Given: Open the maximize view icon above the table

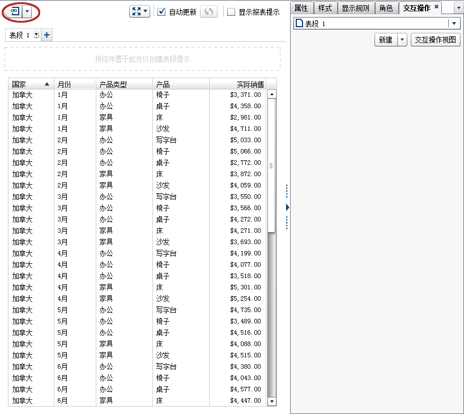Looking at the screenshot, I should click(x=137, y=11).
